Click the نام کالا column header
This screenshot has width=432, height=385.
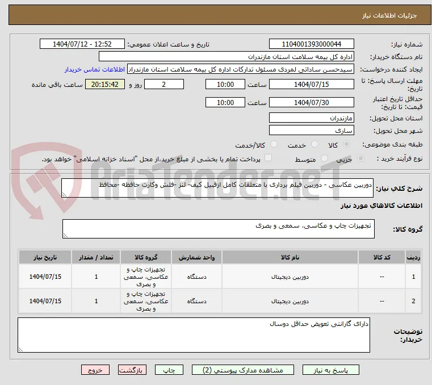click(290, 257)
